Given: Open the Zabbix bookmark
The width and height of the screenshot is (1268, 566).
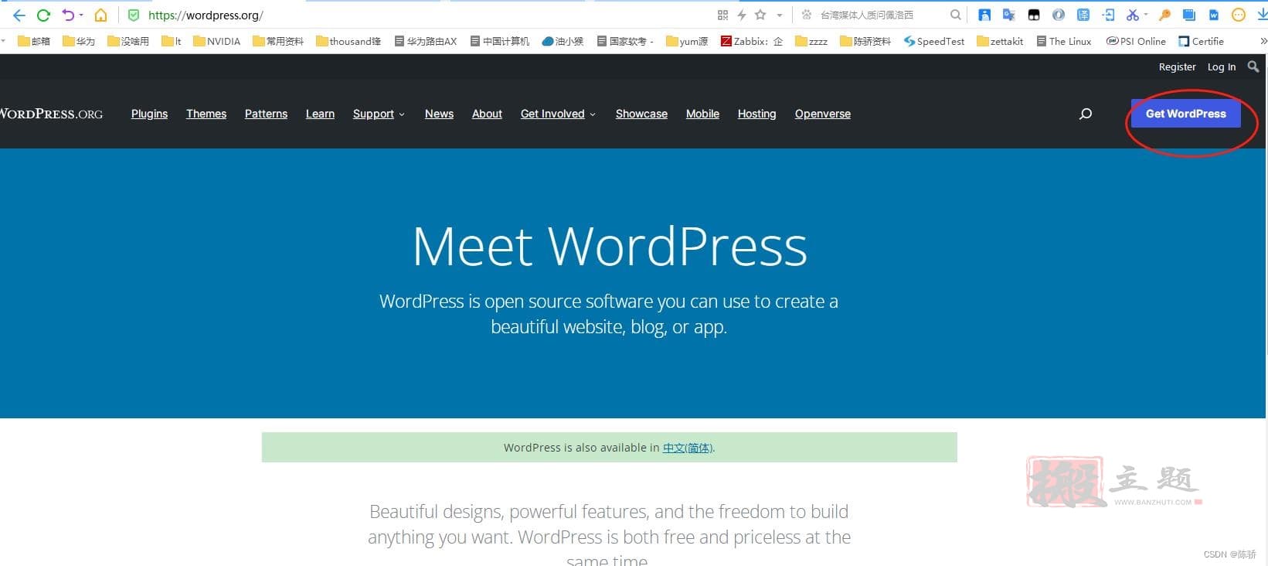Looking at the screenshot, I should click(752, 41).
